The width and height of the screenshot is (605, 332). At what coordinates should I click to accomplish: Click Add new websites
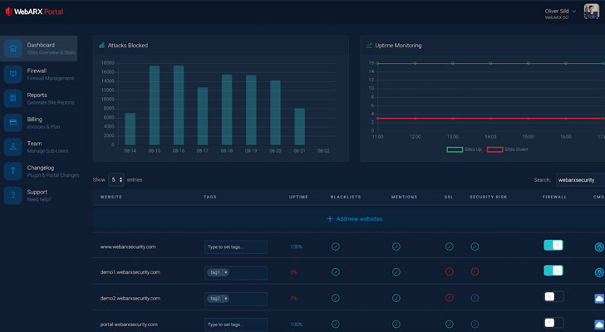pos(355,219)
